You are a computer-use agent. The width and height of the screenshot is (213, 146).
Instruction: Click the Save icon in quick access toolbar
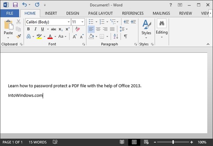[15, 5]
